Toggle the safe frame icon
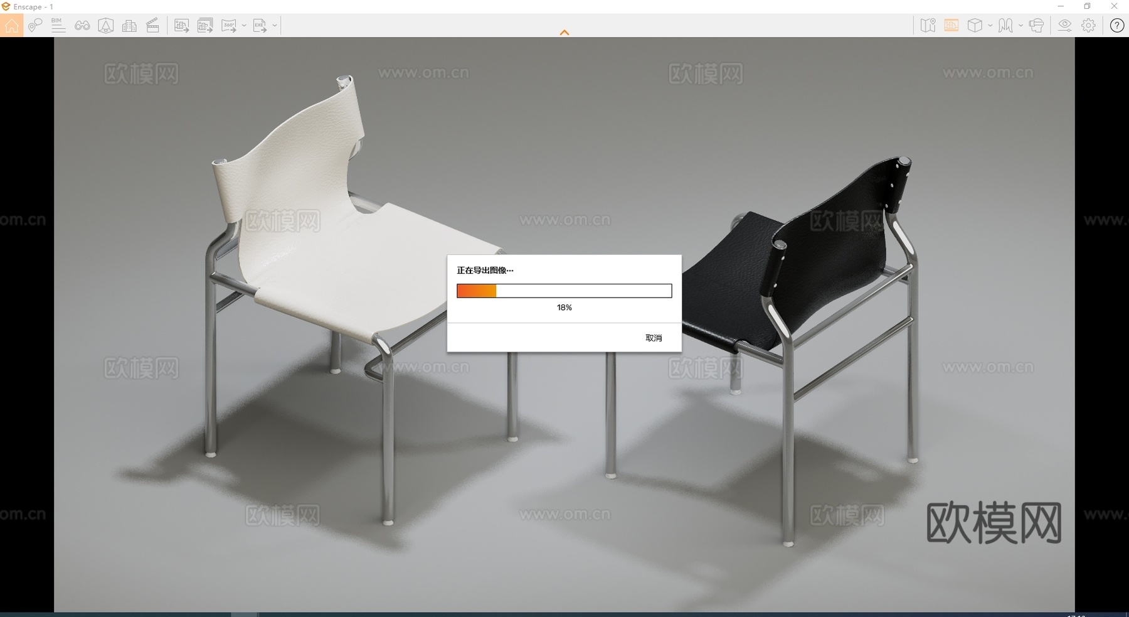Viewport: 1129px width, 617px height. 106,26
